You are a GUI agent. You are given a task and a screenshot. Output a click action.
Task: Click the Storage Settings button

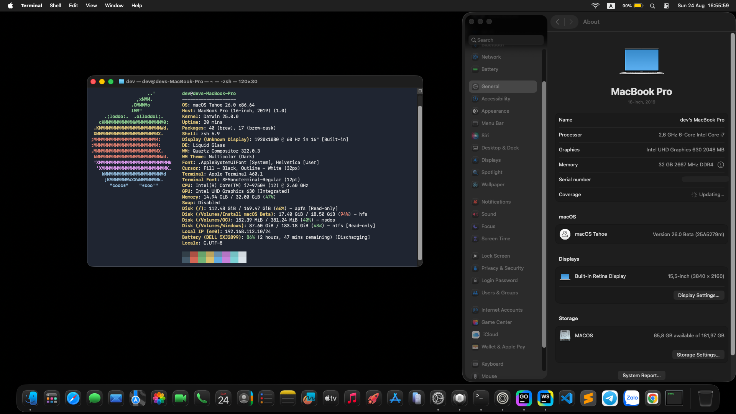coord(698,355)
